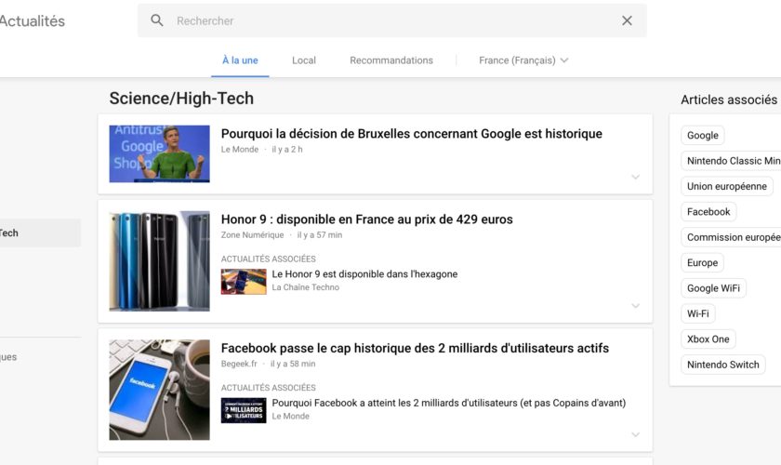The width and height of the screenshot is (781, 465).
Task: Click the Nintendo Switch topic chip
Action: click(722, 365)
